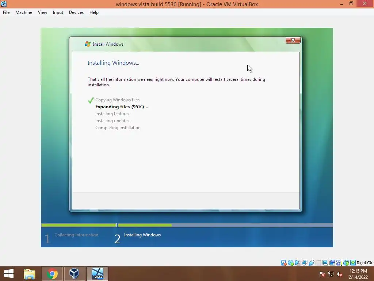374x281 pixels.
Task: Open the Help menu
Action: [94, 12]
